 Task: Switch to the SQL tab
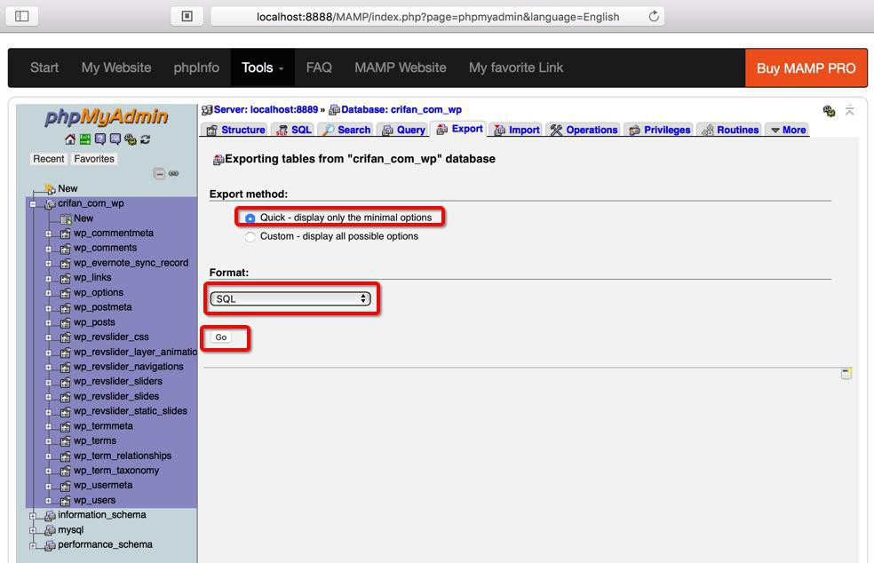tap(294, 130)
